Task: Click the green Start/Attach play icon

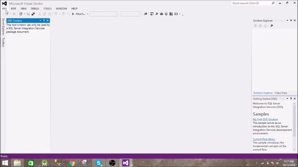Action: pos(73,14)
